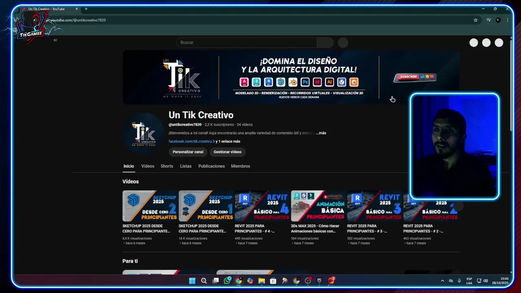
Task: Click the Buscar search field
Action: pos(246,42)
